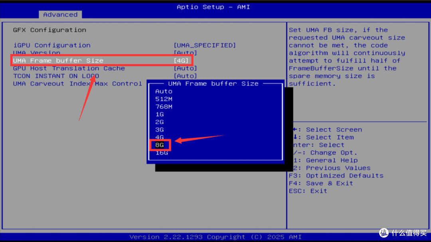Choose 3G in frame buffer popup
The image size is (431, 242).
[160, 130]
